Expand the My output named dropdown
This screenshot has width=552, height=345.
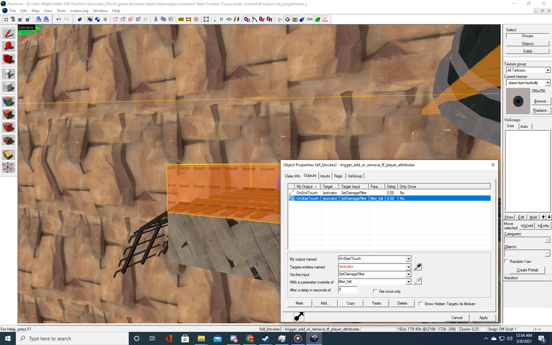[408, 259]
